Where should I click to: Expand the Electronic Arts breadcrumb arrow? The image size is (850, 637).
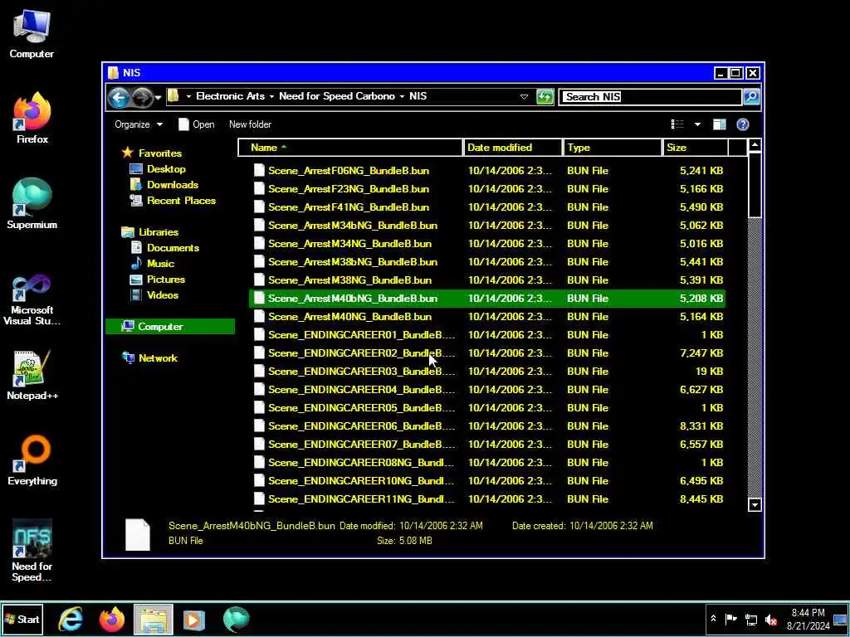tap(271, 96)
